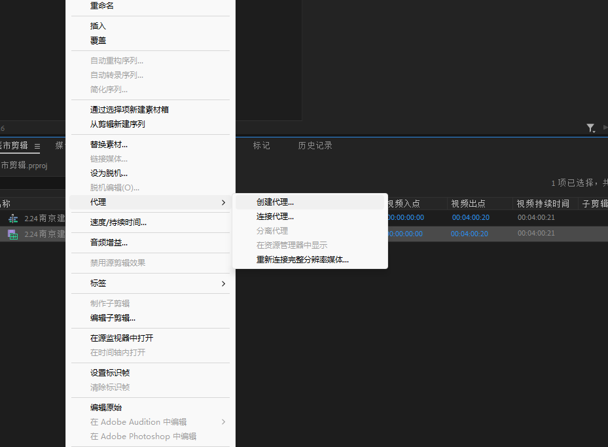Click the 市剪辑 project panel tab
Screen dimensions: 608x447
pos(14,145)
